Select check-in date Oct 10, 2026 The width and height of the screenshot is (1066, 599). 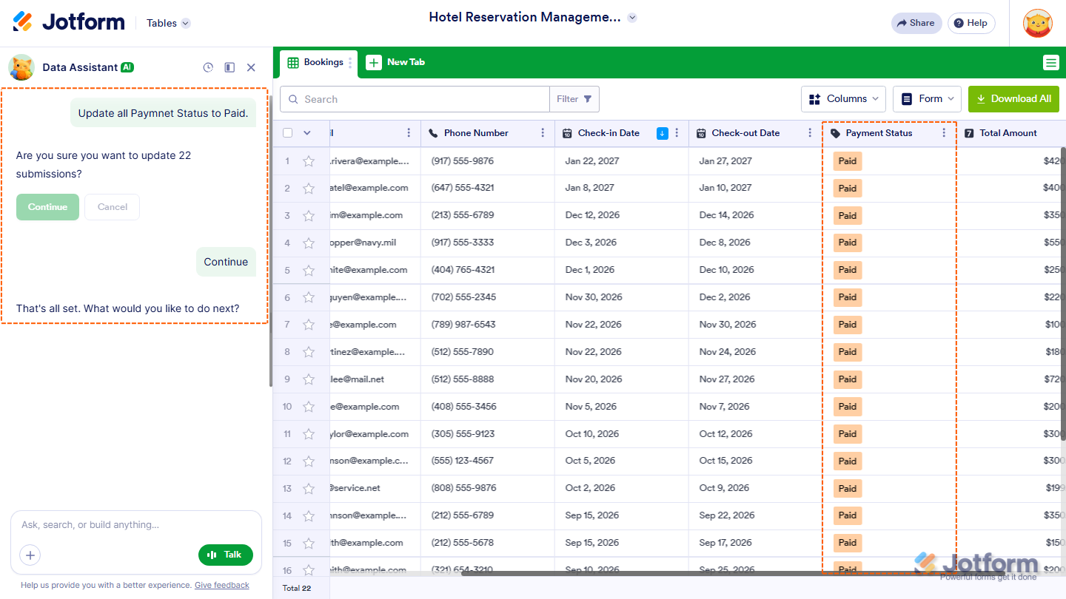tap(592, 434)
